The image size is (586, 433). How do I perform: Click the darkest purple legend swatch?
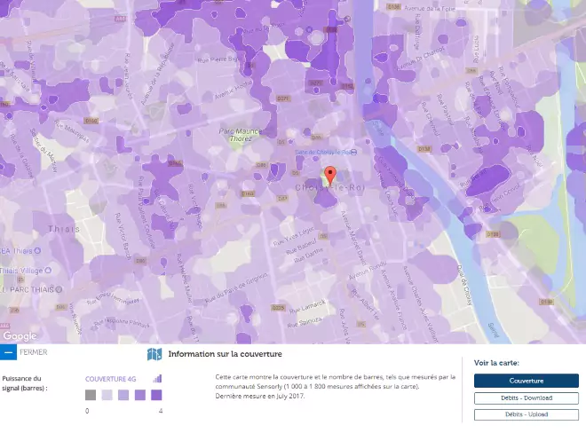pos(155,395)
